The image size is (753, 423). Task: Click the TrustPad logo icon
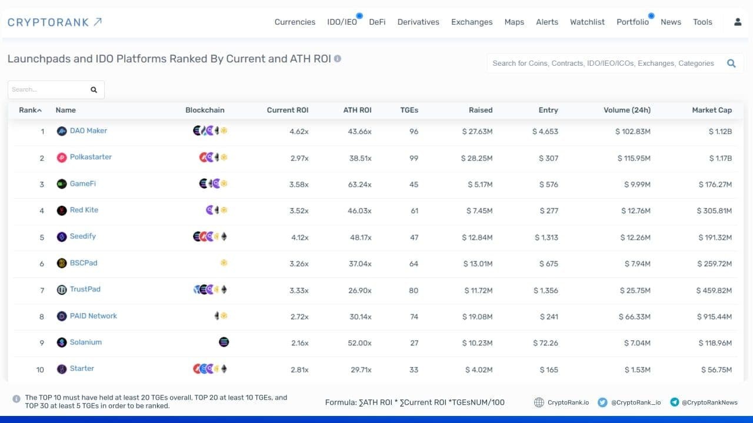pos(62,290)
